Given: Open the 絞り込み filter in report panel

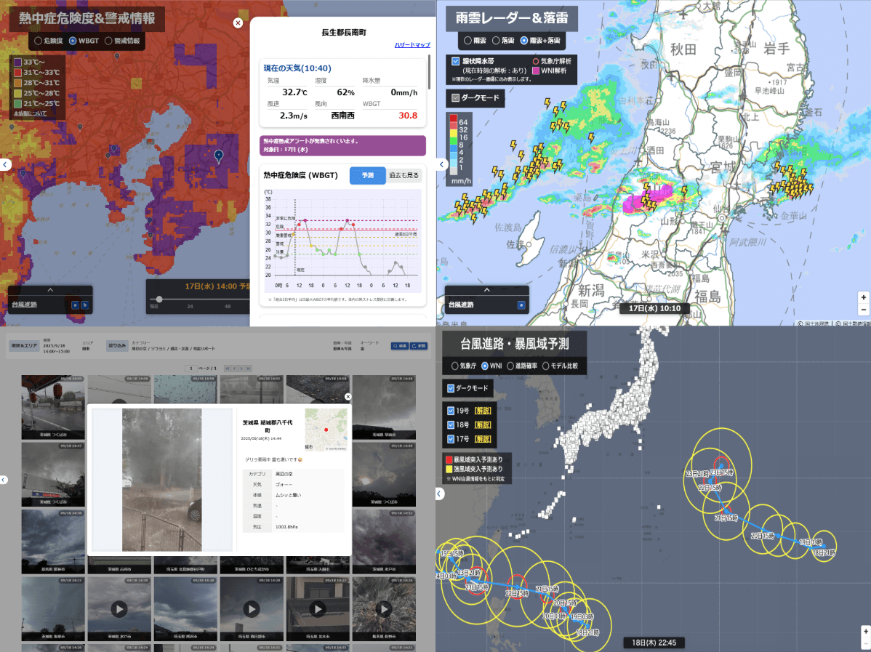Looking at the screenshot, I should [116, 345].
